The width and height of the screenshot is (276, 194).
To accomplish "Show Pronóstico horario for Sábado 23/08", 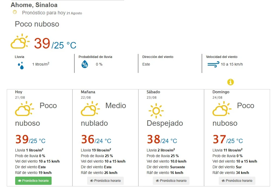I will click(171, 181).
